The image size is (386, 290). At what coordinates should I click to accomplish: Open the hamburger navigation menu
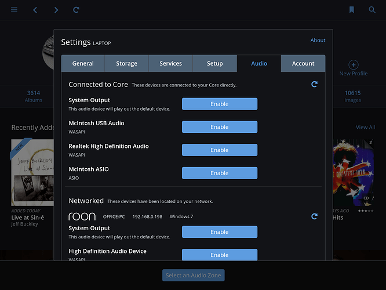[x=14, y=10]
